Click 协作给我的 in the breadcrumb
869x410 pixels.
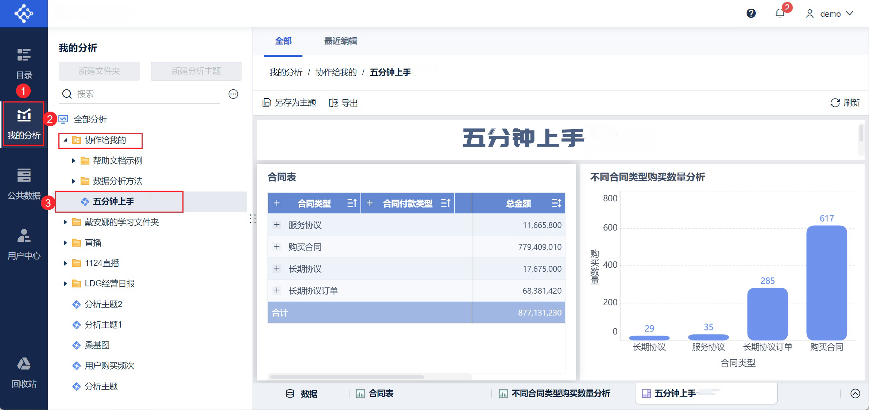336,72
